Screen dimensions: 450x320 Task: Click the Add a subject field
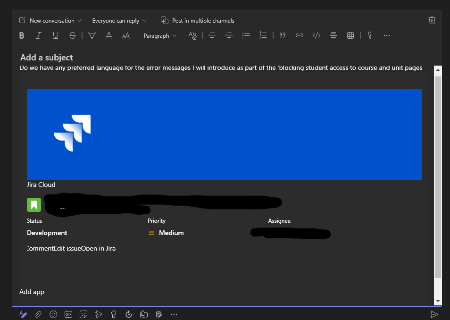point(46,57)
